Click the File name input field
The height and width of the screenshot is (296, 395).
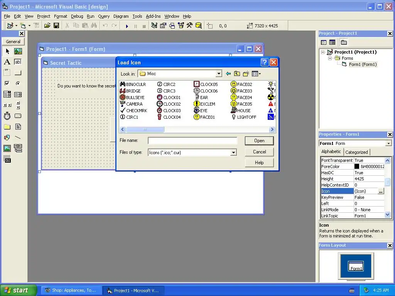click(x=192, y=140)
